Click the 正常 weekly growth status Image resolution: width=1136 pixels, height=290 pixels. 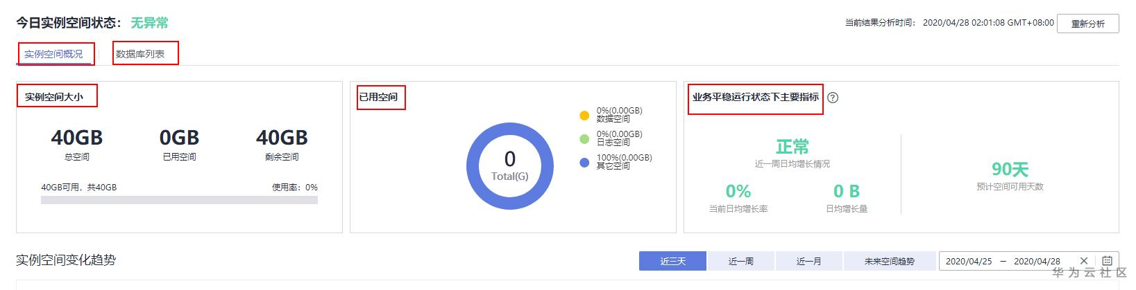[x=792, y=147]
